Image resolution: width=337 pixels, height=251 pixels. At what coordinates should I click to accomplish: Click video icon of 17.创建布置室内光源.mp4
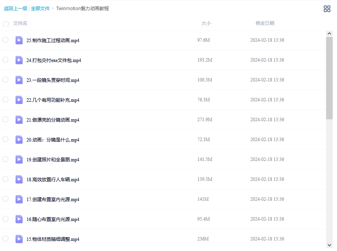(x=19, y=199)
